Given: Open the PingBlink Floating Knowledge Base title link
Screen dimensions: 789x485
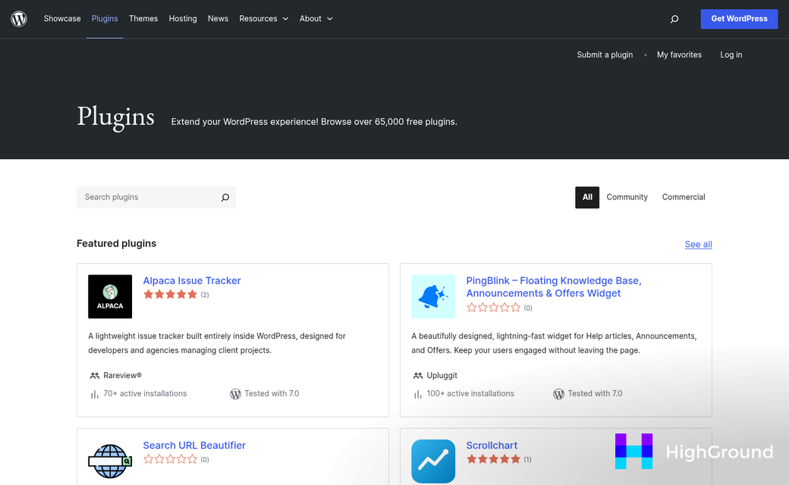Looking at the screenshot, I should [x=554, y=287].
